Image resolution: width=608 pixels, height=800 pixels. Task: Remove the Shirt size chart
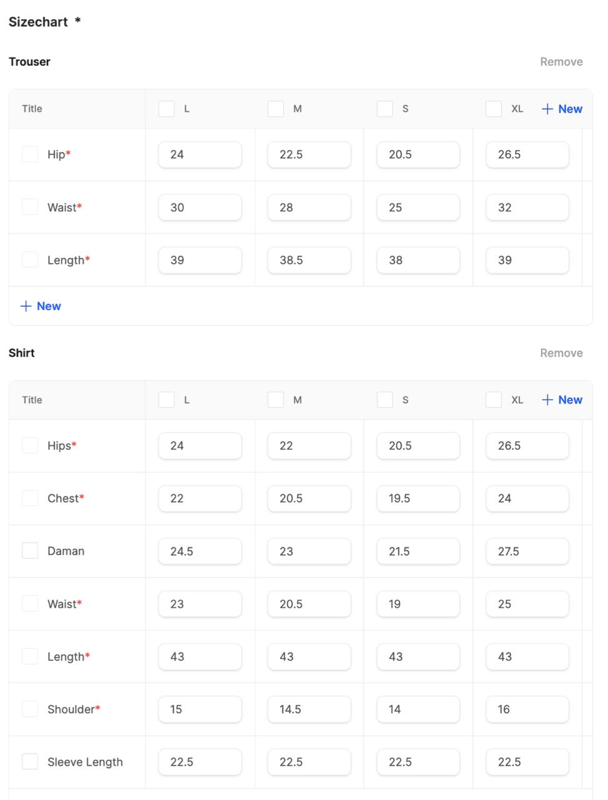561,353
